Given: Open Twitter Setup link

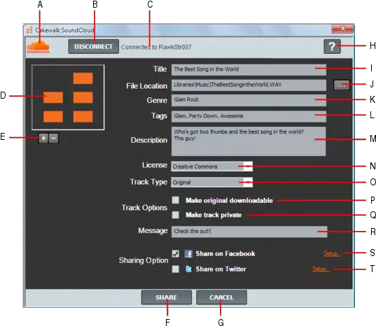Looking at the screenshot, I should tap(321, 269).
